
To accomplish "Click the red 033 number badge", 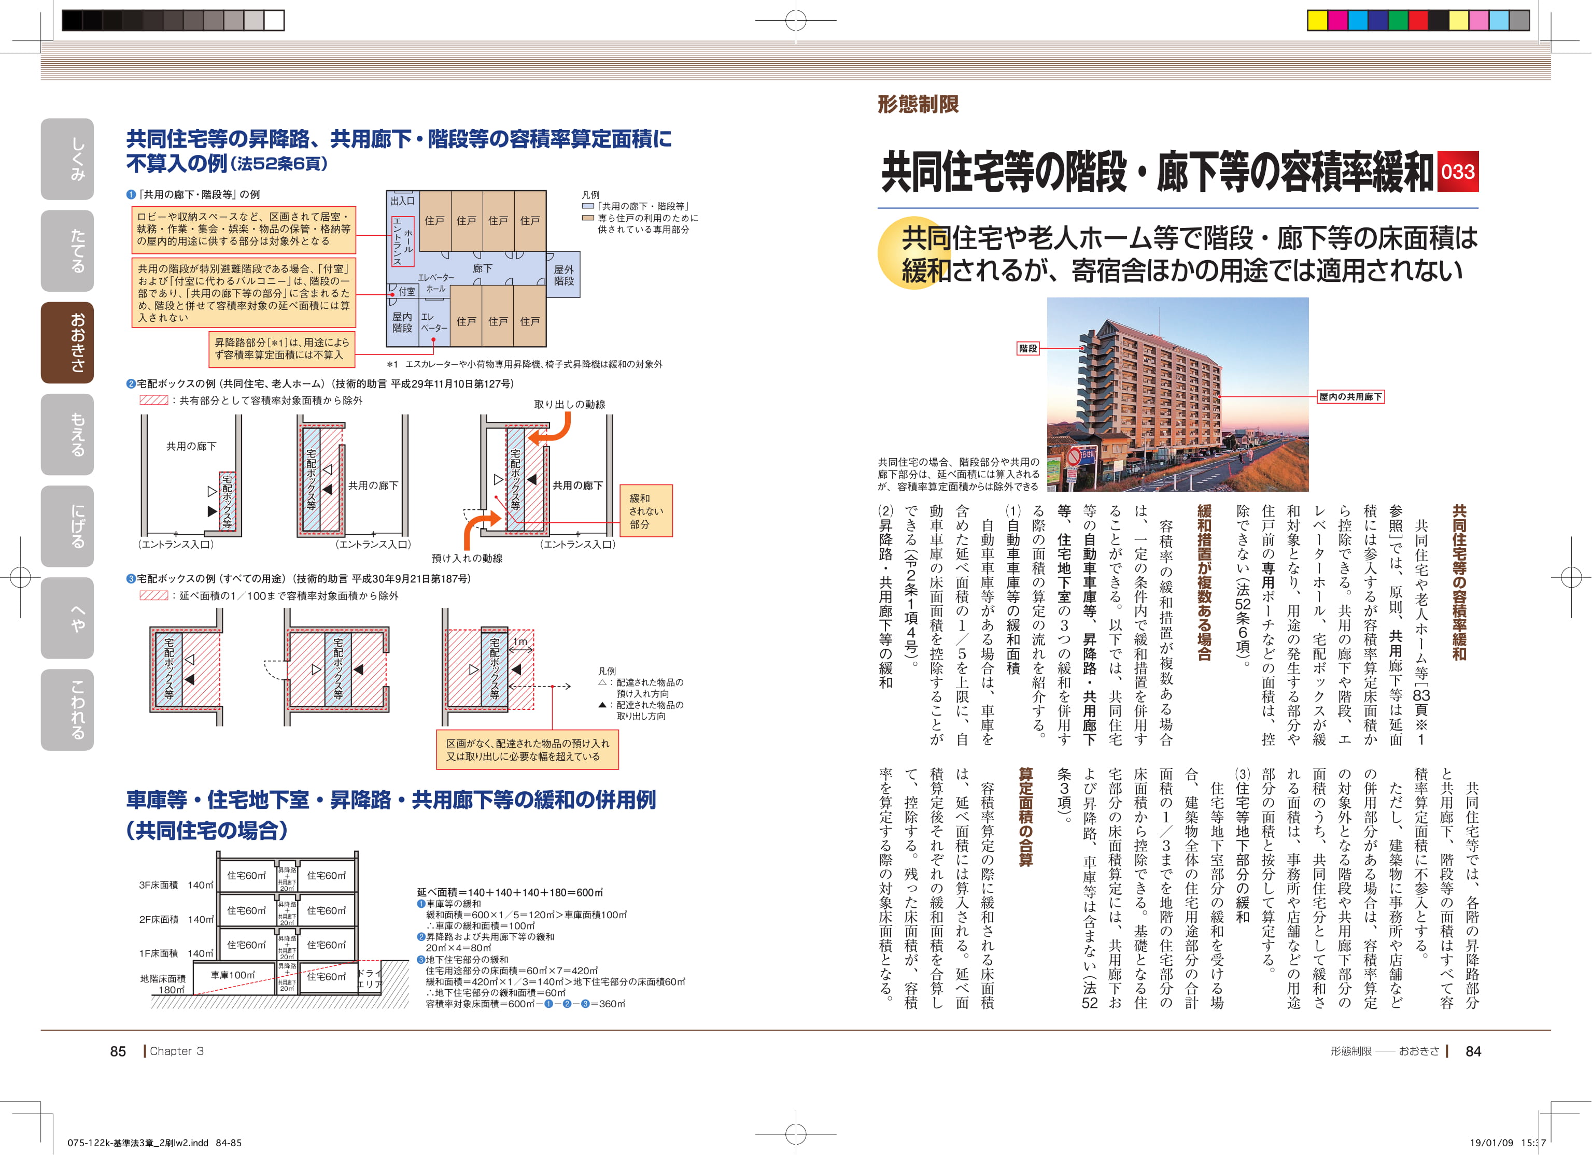I will pos(1458,172).
